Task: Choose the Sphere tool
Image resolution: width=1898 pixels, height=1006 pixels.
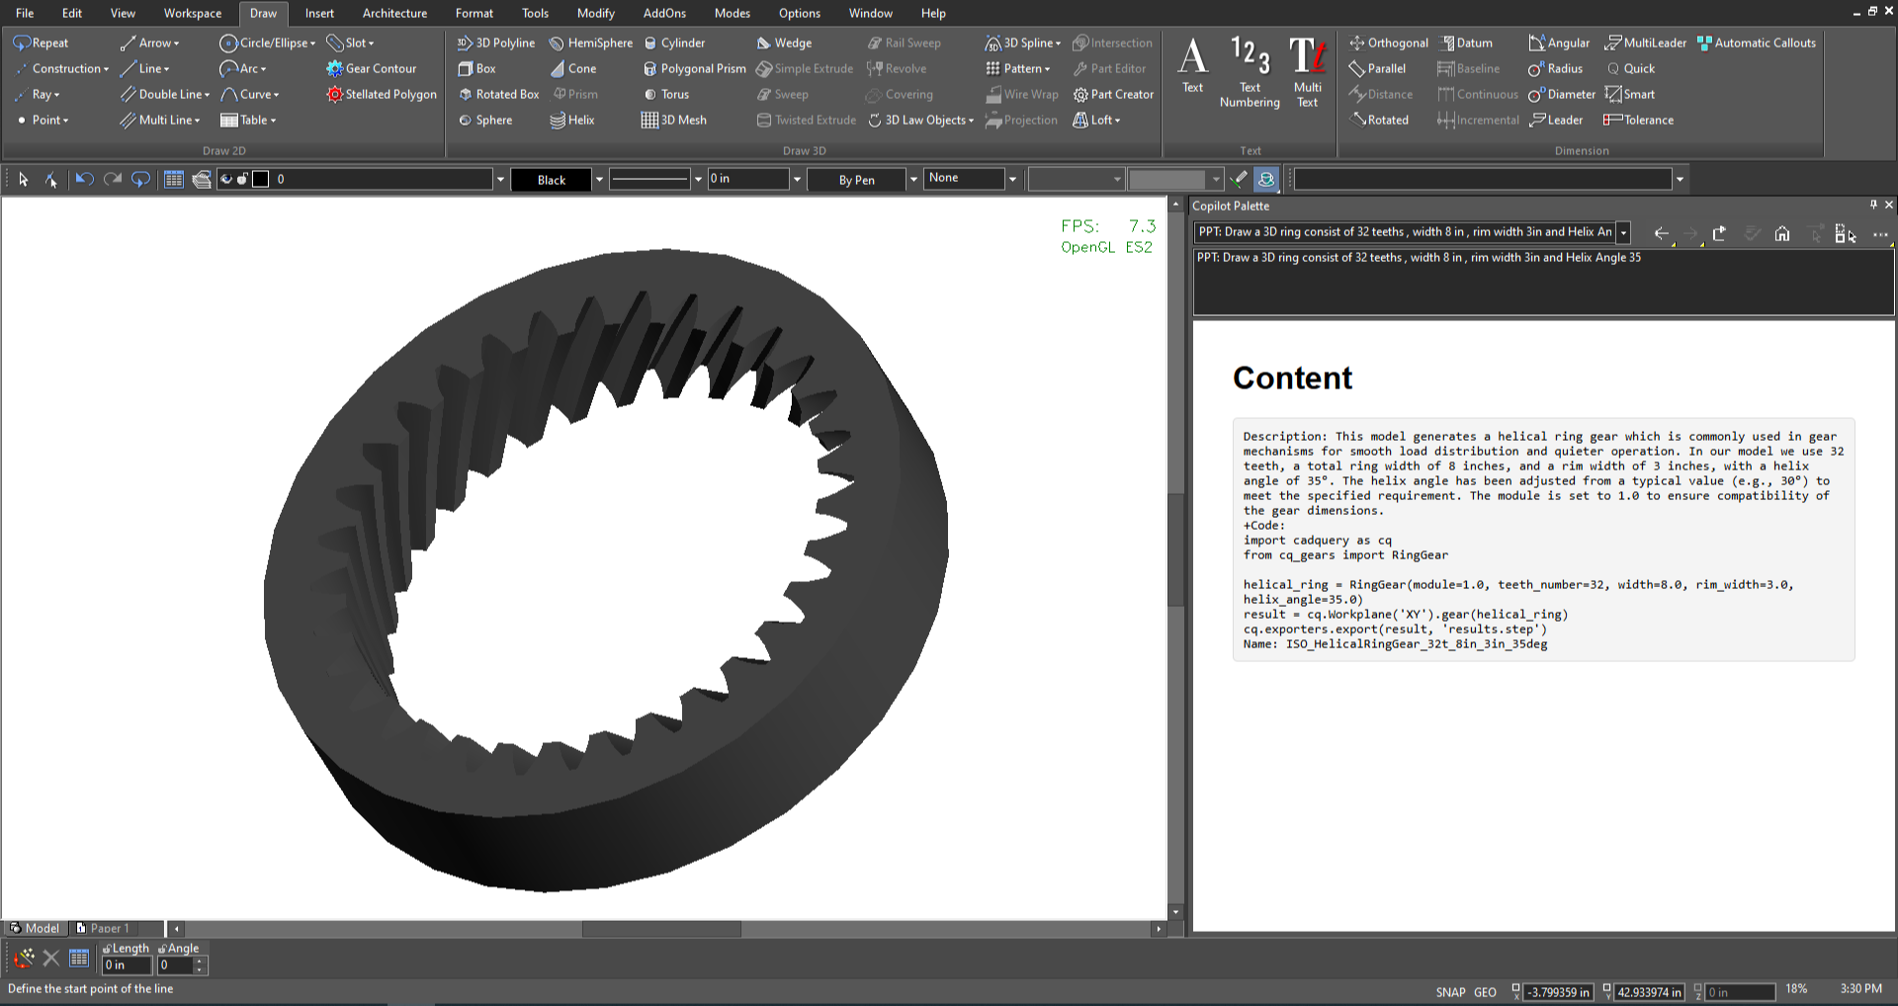Action: pos(485,120)
